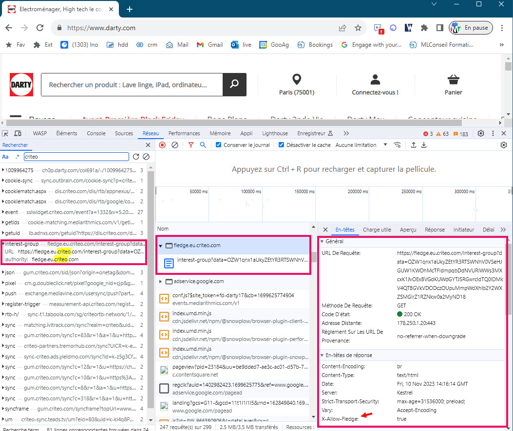This screenshot has height=431, width=513.
Task: Open the Charge utile tab
Action: tap(377, 230)
